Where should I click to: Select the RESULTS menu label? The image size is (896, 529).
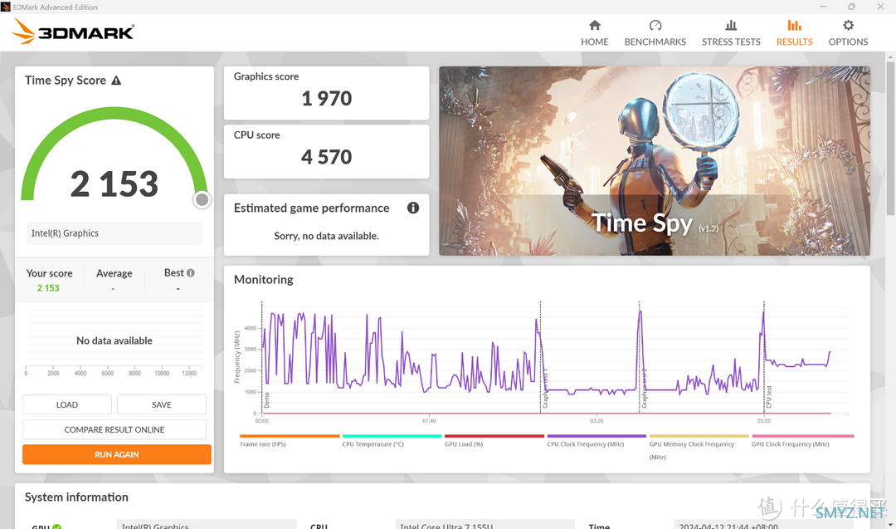[x=794, y=42]
